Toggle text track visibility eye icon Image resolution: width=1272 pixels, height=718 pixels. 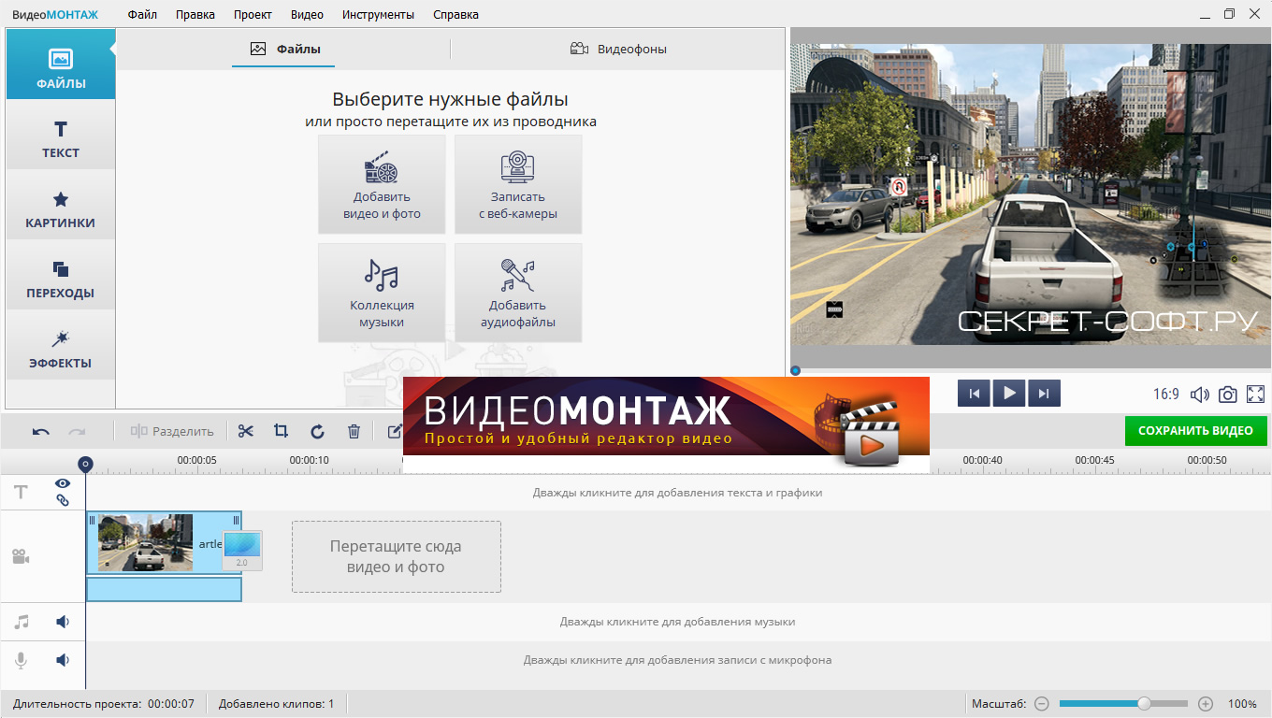tap(63, 483)
